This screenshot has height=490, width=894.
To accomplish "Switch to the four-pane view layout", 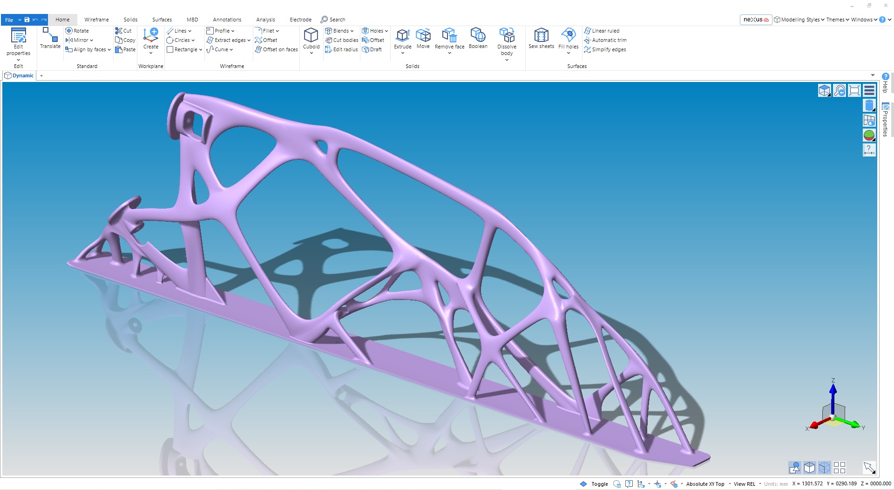I will tap(840, 467).
